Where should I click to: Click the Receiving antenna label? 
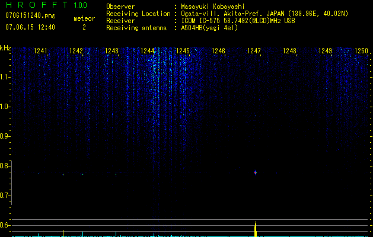pos(136,28)
